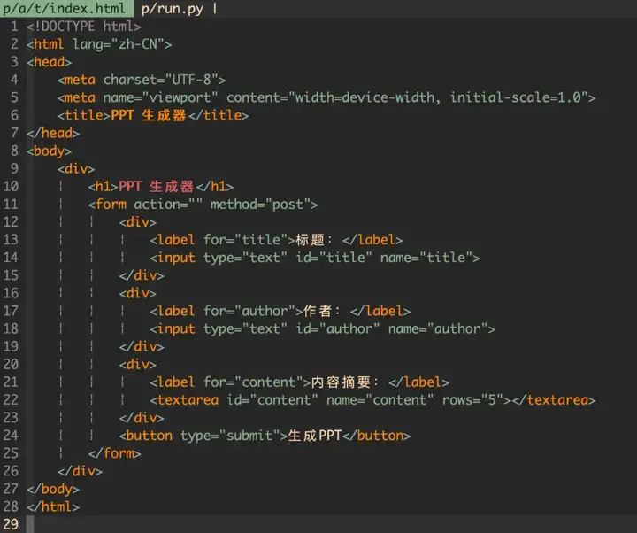637x533 pixels.
Task: Switch to the p/a/t/index.html tab
Action: (65, 8)
